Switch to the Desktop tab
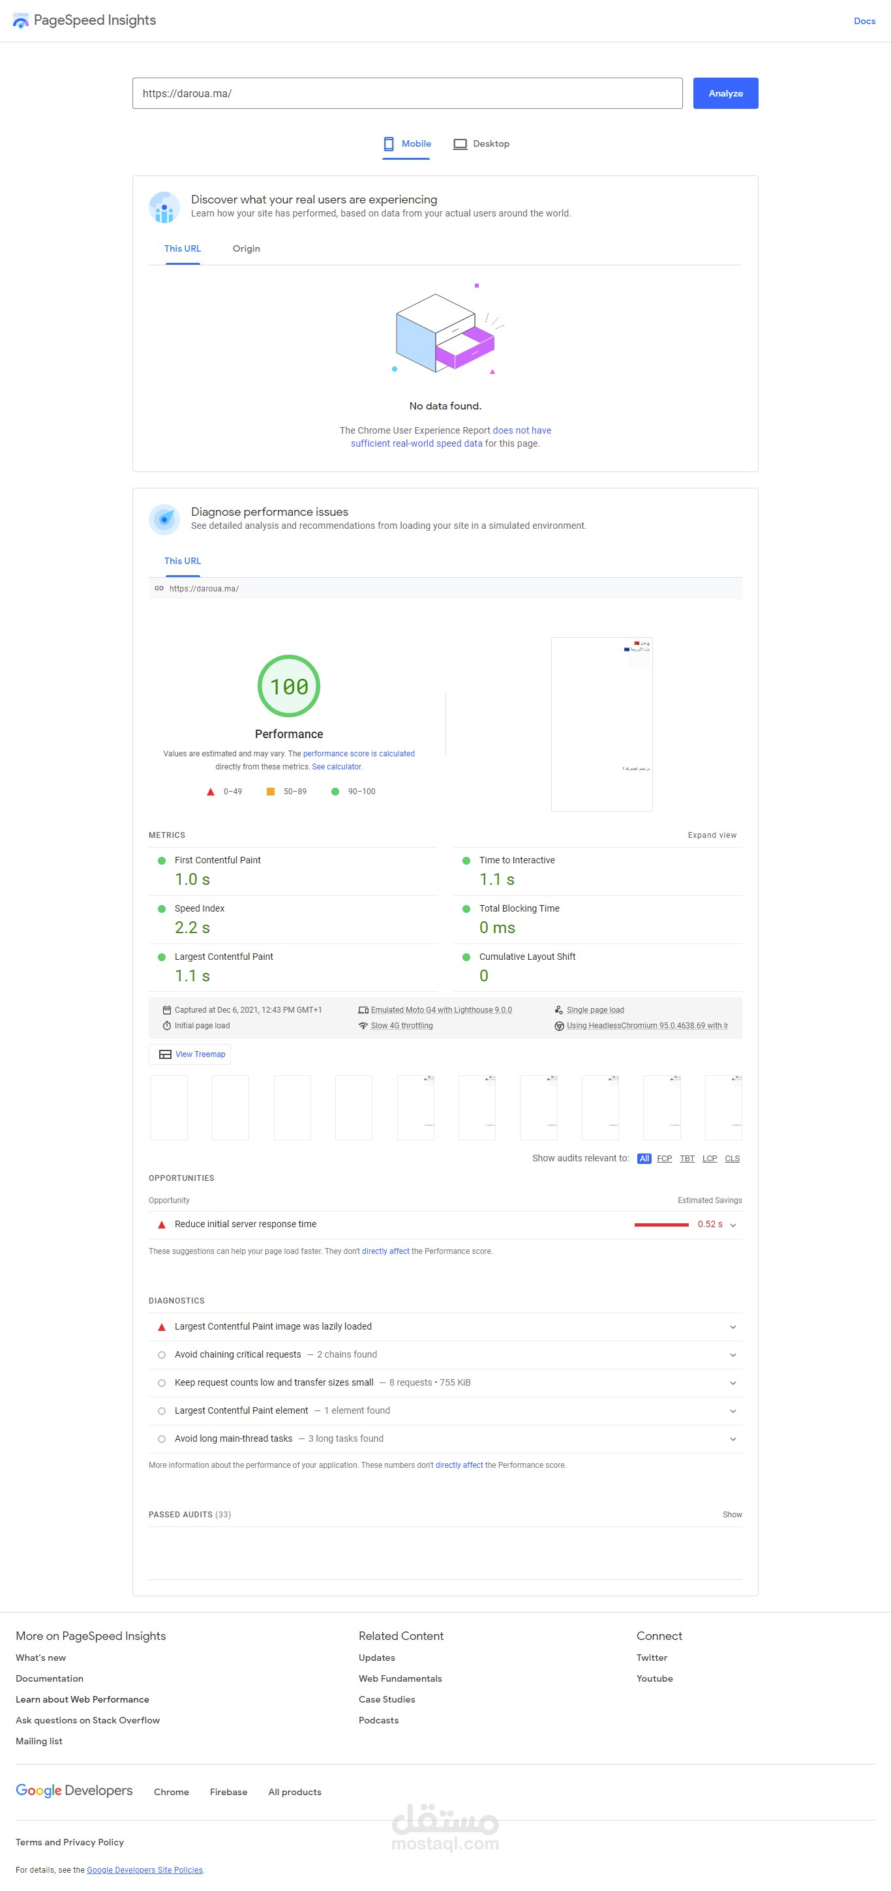The height and width of the screenshot is (1891, 891). [481, 144]
